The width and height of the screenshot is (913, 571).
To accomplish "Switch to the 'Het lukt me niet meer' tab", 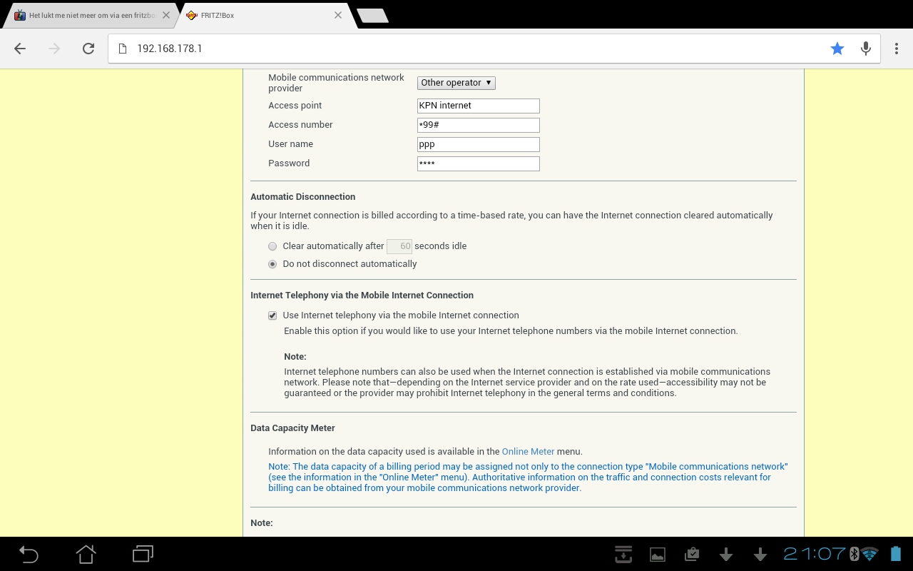I will (x=89, y=15).
